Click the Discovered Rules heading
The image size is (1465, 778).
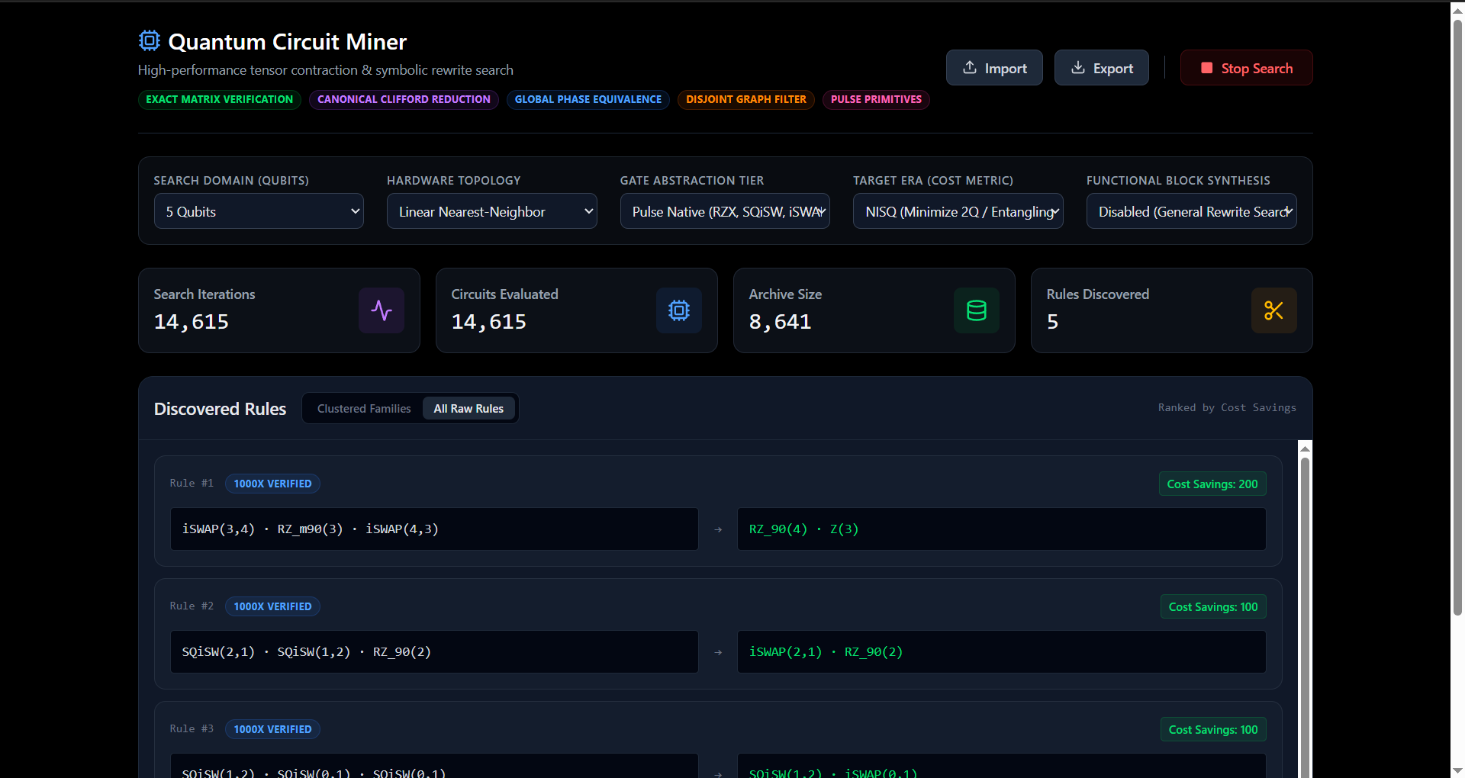click(220, 409)
